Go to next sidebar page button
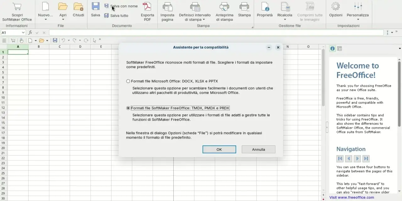 point(357,158)
